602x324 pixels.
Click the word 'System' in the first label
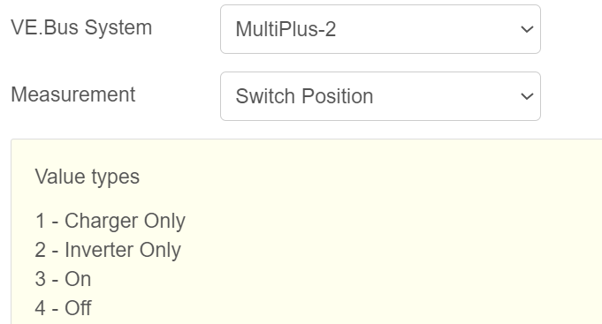tap(118, 28)
